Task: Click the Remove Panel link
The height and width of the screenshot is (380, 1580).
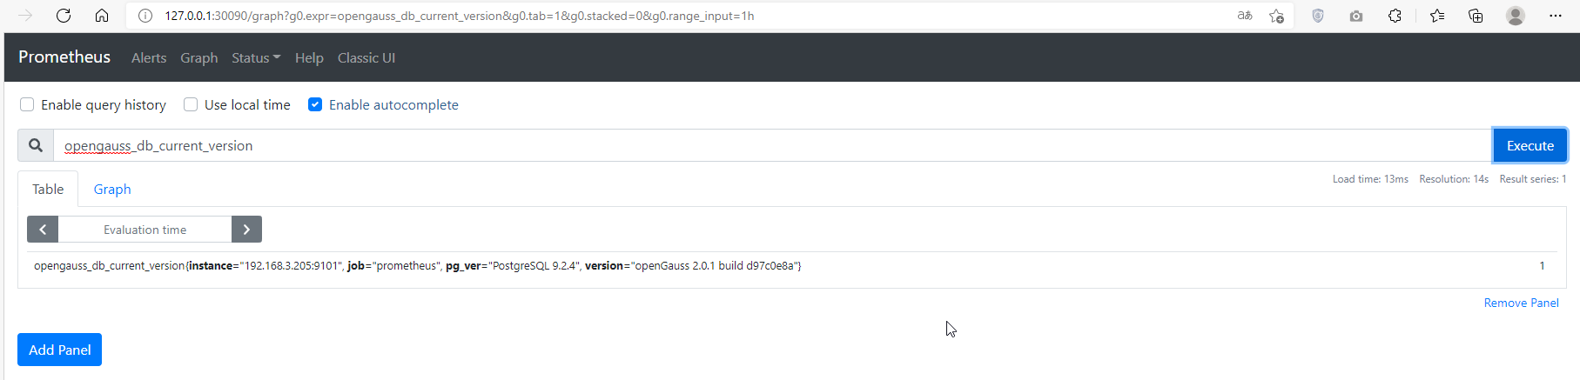Action: click(1521, 303)
